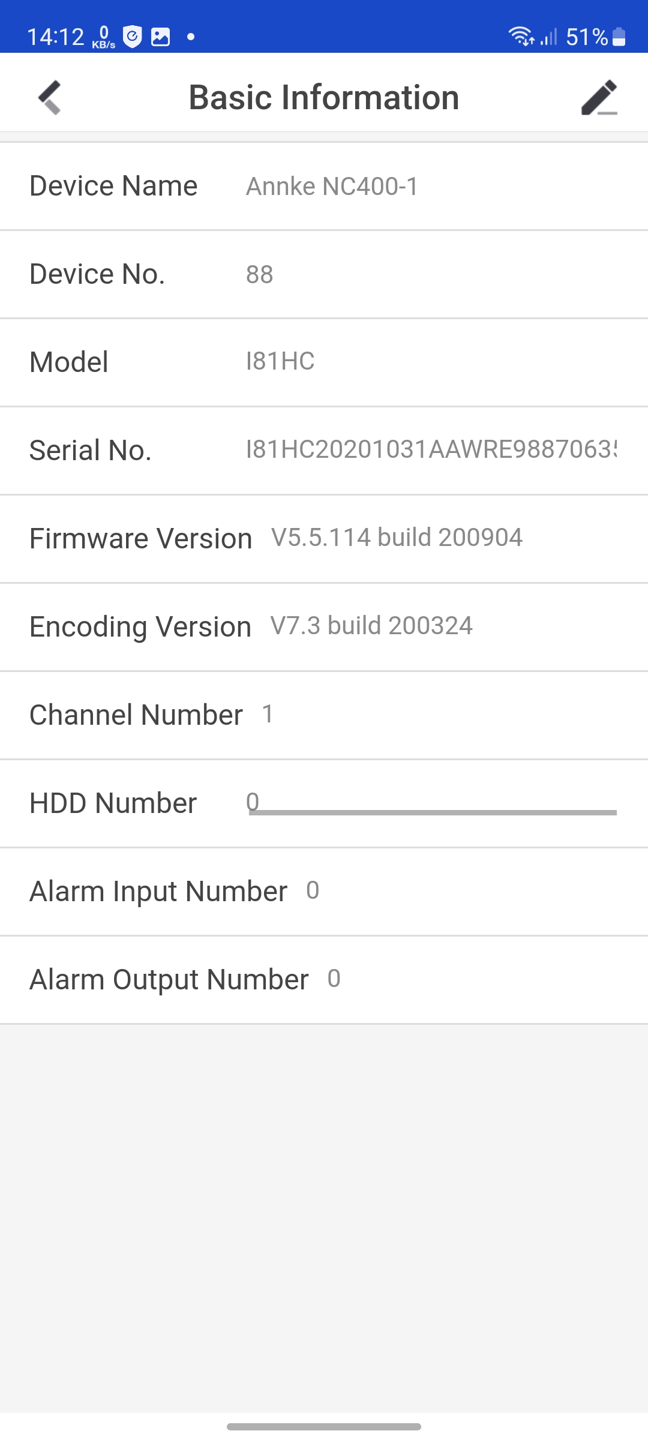The height and width of the screenshot is (1440, 648).
Task: Tap the Alarm Output Number row
Action: coord(324,979)
